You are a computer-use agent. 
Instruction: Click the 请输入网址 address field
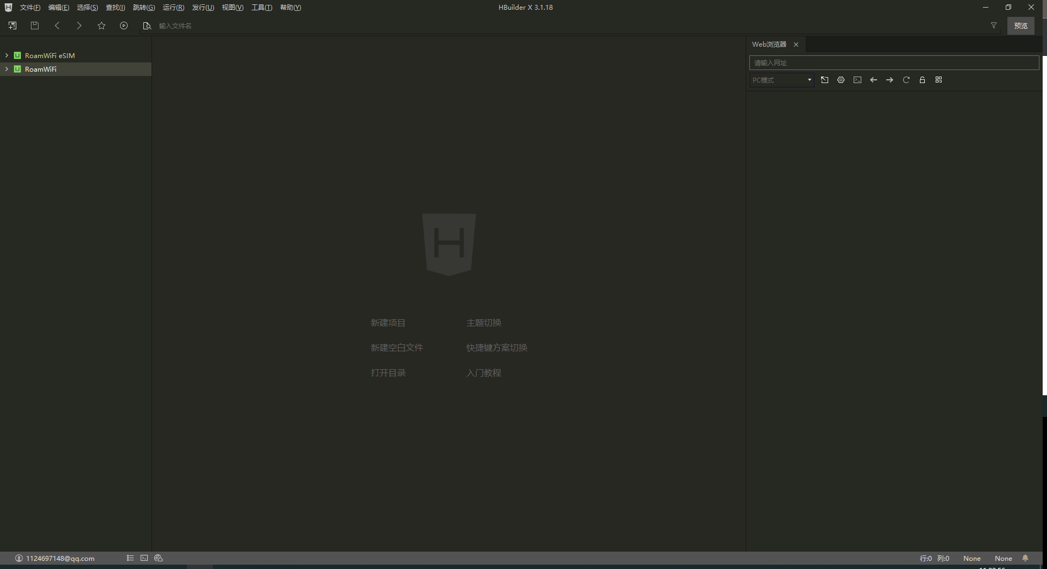click(x=893, y=63)
